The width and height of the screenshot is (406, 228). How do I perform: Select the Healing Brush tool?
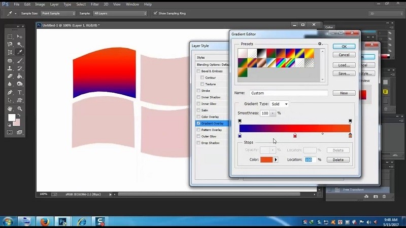(10, 60)
